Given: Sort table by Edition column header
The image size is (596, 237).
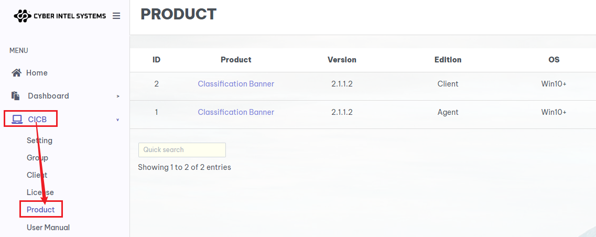Looking at the screenshot, I should pos(448,60).
